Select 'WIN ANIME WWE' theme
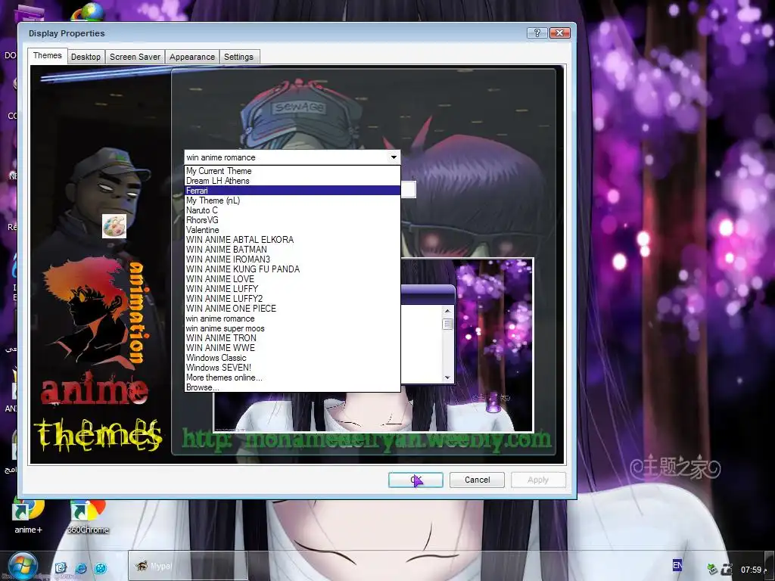 pyautogui.click(x=292, y=348)
